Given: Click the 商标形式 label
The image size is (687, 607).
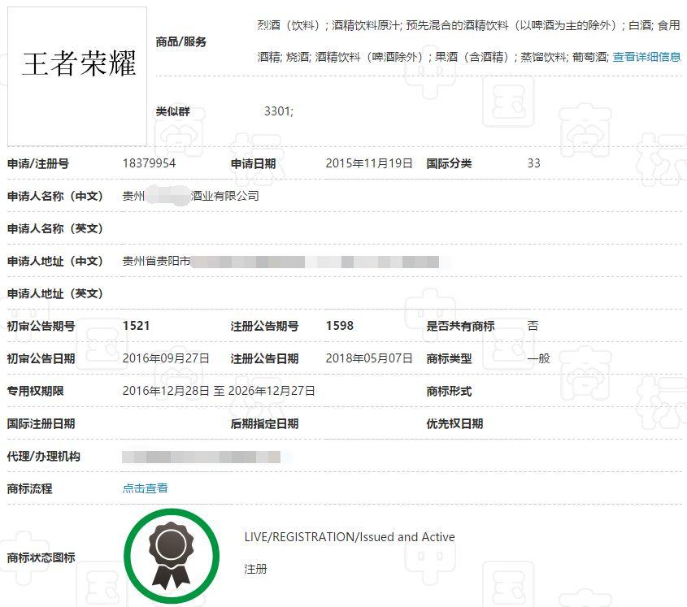Looking at the screenshot, I should click(449, 391).
